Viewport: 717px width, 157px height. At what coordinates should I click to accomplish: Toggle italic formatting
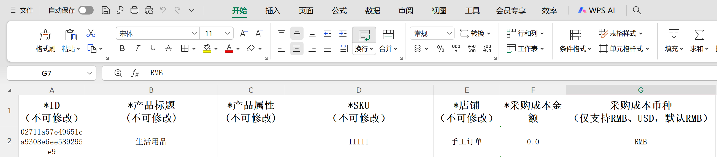pos(137,48)
